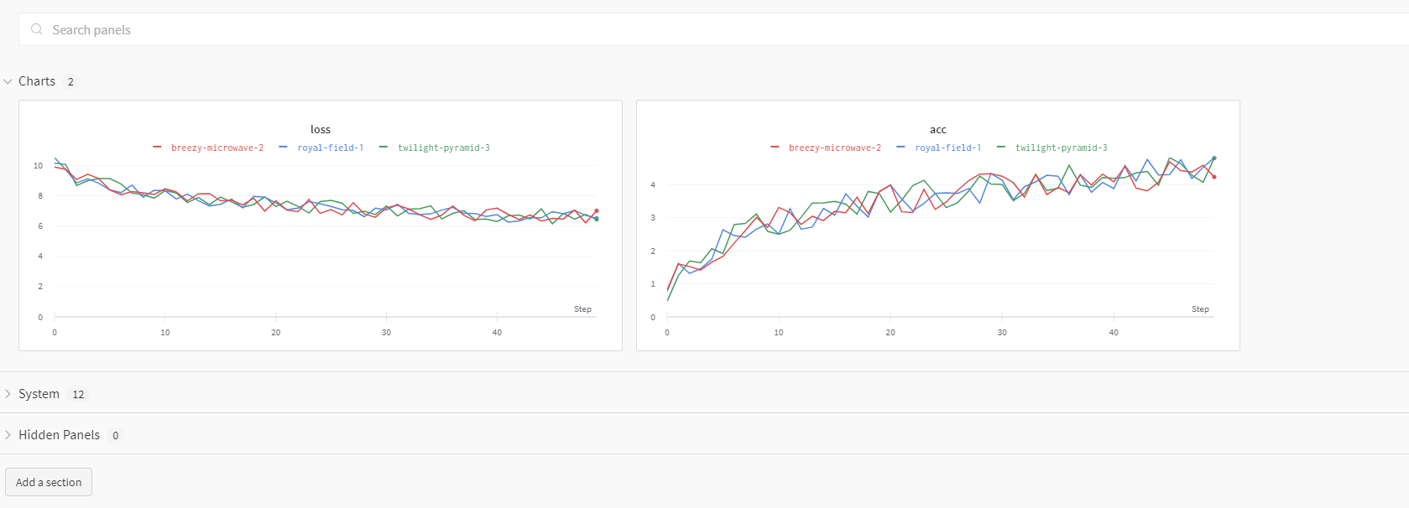
Task: Collapse the Charts section chevron
Action: [x=8, y=81]
